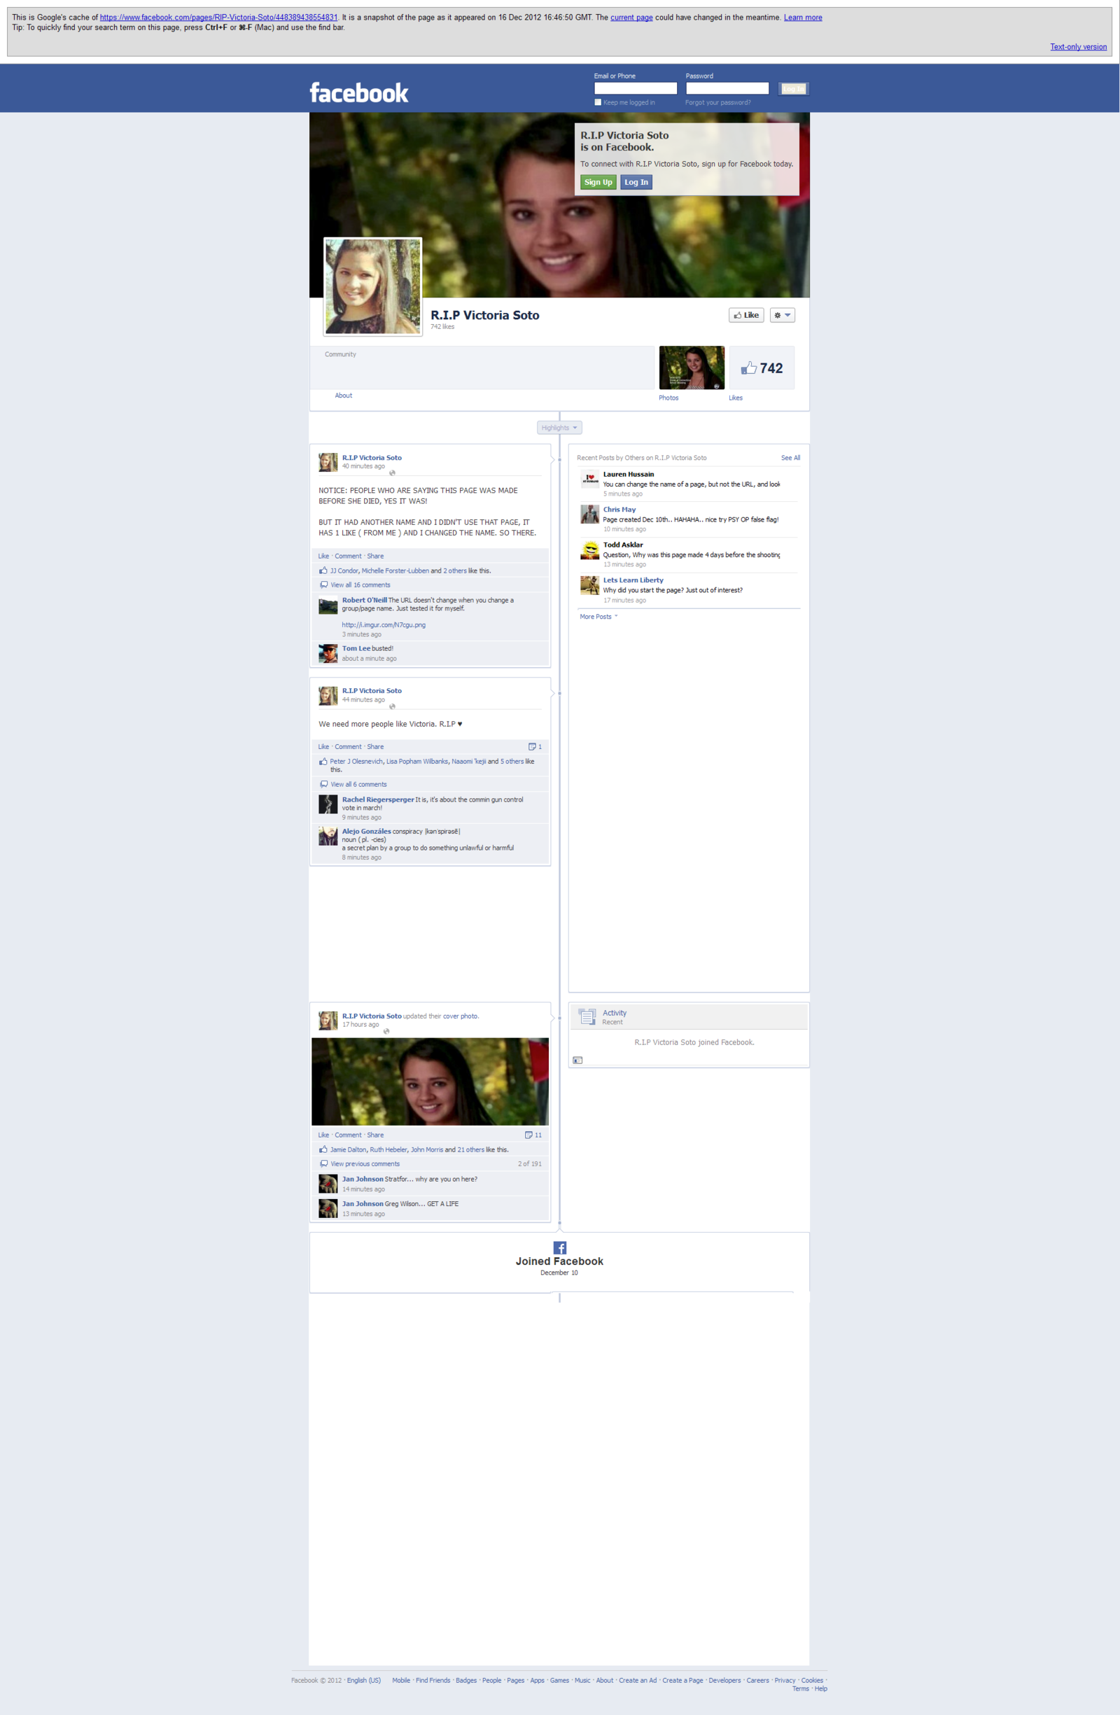The image size is (1120, 1715).
Task: Open Michelle Forster-Lubben's profile link
Action: click(x=395, y=570)
